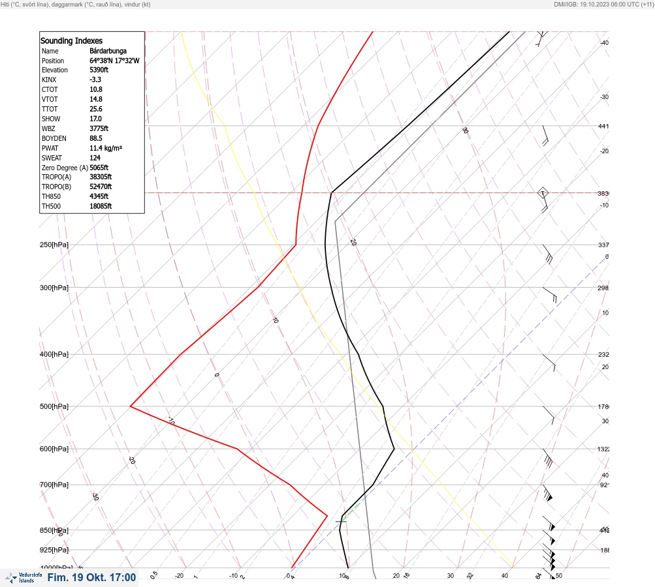Click the wind barb at 400 hPa level
Viewport: 655px width, 587px height.
(x=549, y=363)
